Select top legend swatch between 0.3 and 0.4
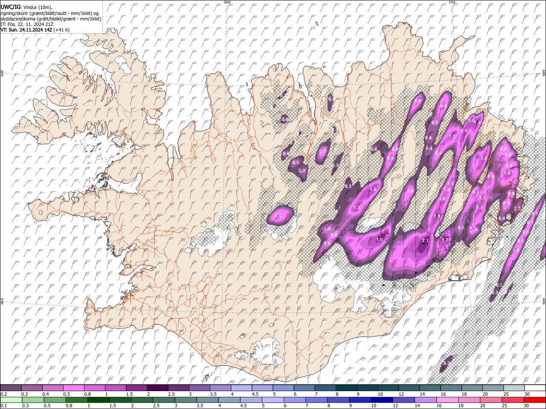This screenshot has width=546, height=409. tap(32, 388)
